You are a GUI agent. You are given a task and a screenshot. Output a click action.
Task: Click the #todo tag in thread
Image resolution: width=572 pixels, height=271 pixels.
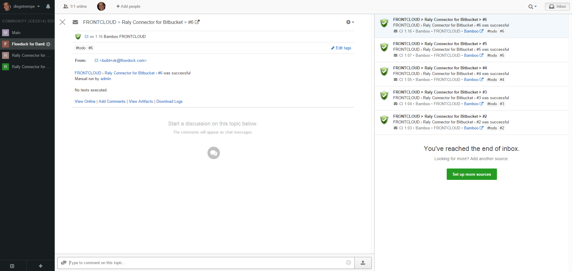point(81,48)
